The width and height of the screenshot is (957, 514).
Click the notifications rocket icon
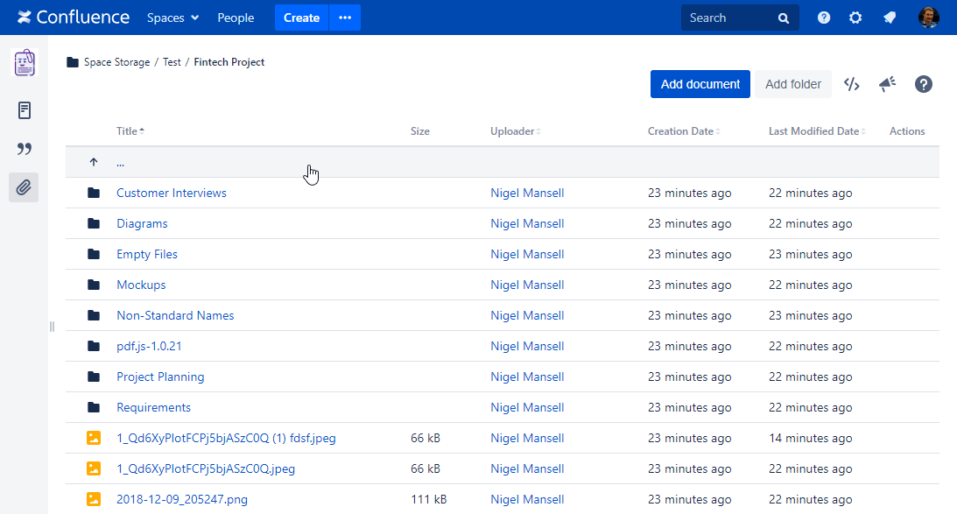[x=890, y=18]
